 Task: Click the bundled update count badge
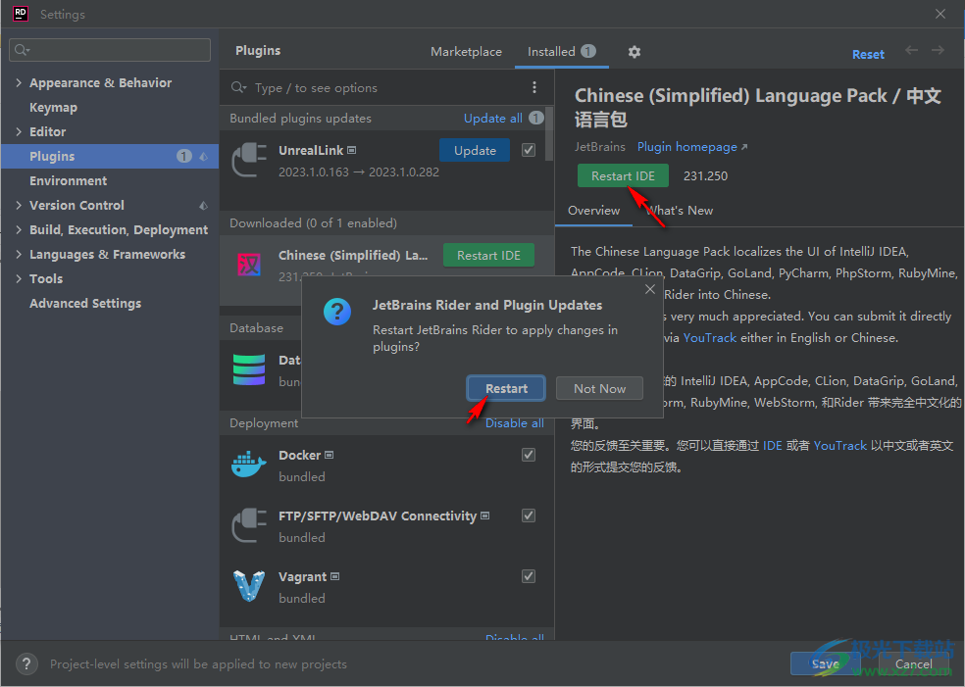[536, 118]
